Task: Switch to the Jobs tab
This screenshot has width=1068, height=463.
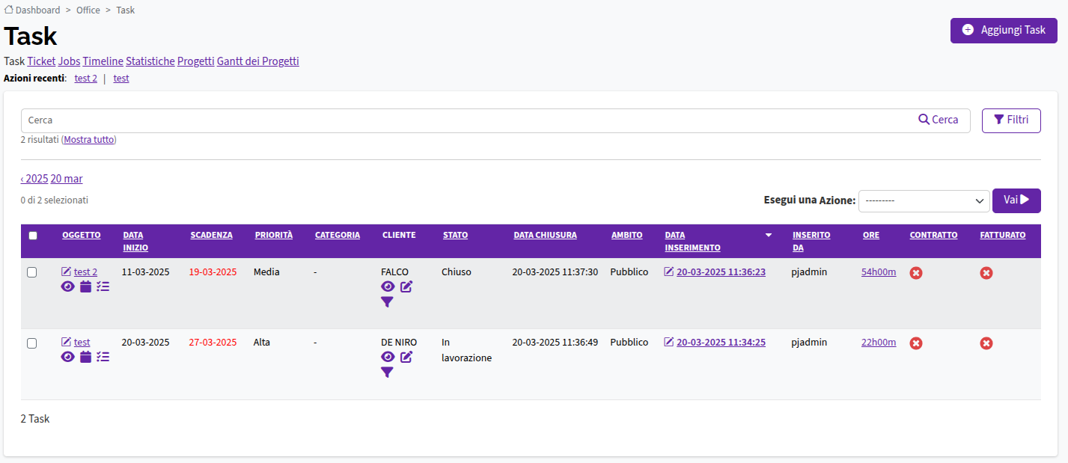Action: 70,61
